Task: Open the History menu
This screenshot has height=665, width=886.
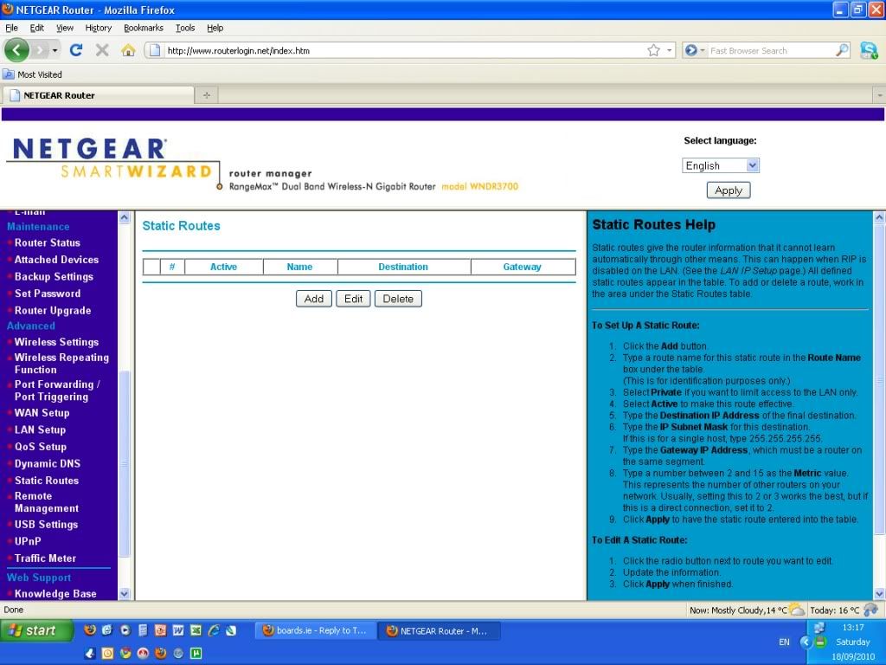Action: [99, 28]
